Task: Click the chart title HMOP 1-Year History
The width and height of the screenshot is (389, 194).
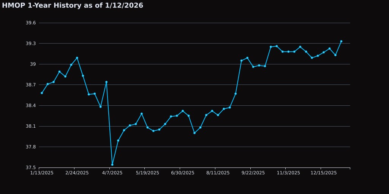Action: click(73, 6)
